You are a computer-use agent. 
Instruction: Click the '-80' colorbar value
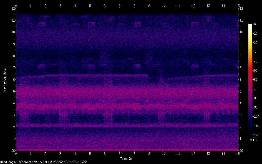(255, 98)
